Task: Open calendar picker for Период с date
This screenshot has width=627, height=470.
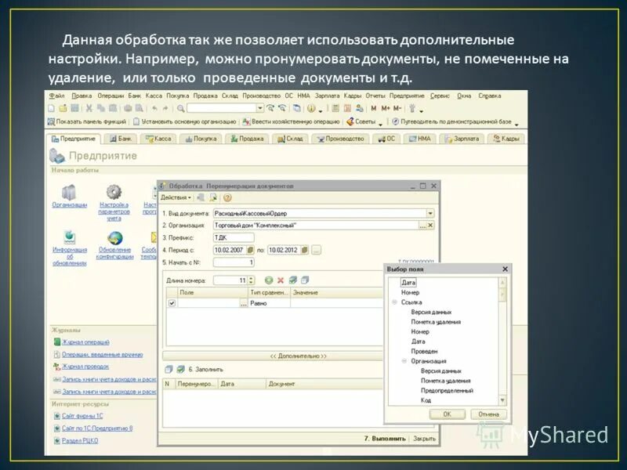Action: tap(250, 249)
